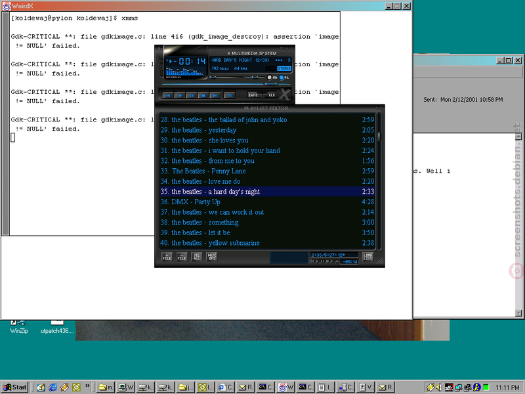Image resolution: width=525 pixels, height=394 pixels.
Task: Click the playlist editor scrollbar handle
Action: (x=379, y=136)
